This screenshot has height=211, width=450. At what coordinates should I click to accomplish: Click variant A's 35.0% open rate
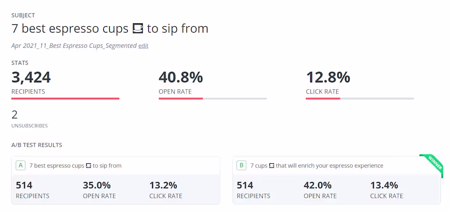(97, 185)
